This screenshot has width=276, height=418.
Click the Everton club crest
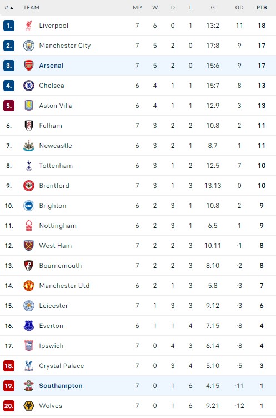(29, 326)
